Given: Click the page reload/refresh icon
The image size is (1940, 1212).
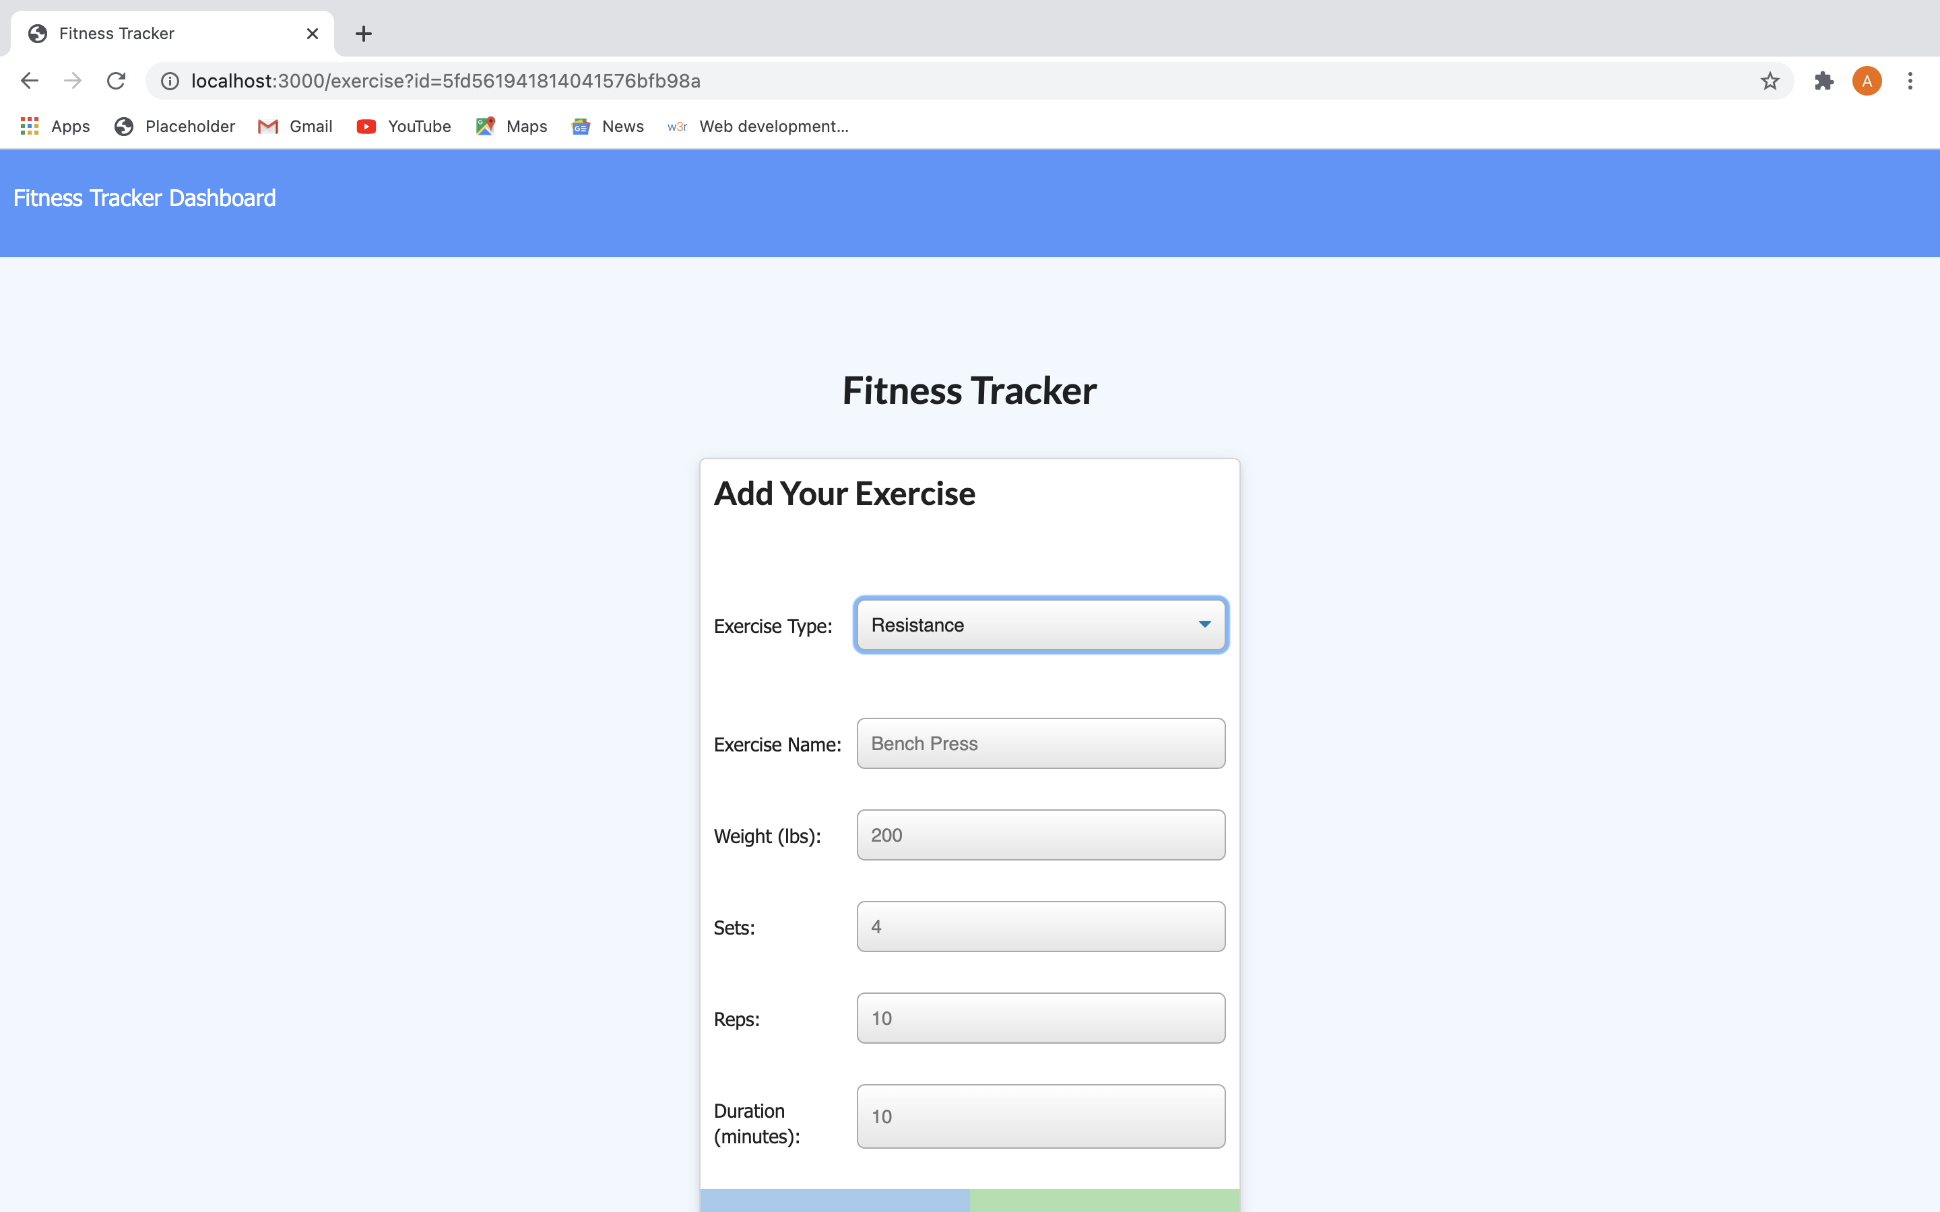Looking at the screenshot, I should [119, 81].
